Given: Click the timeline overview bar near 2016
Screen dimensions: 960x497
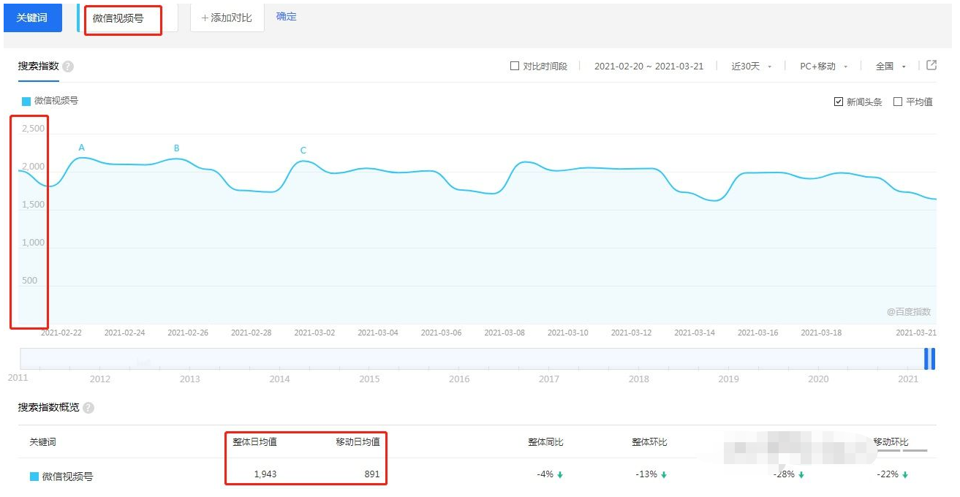Looking at the screenshot, I should 459,359.
